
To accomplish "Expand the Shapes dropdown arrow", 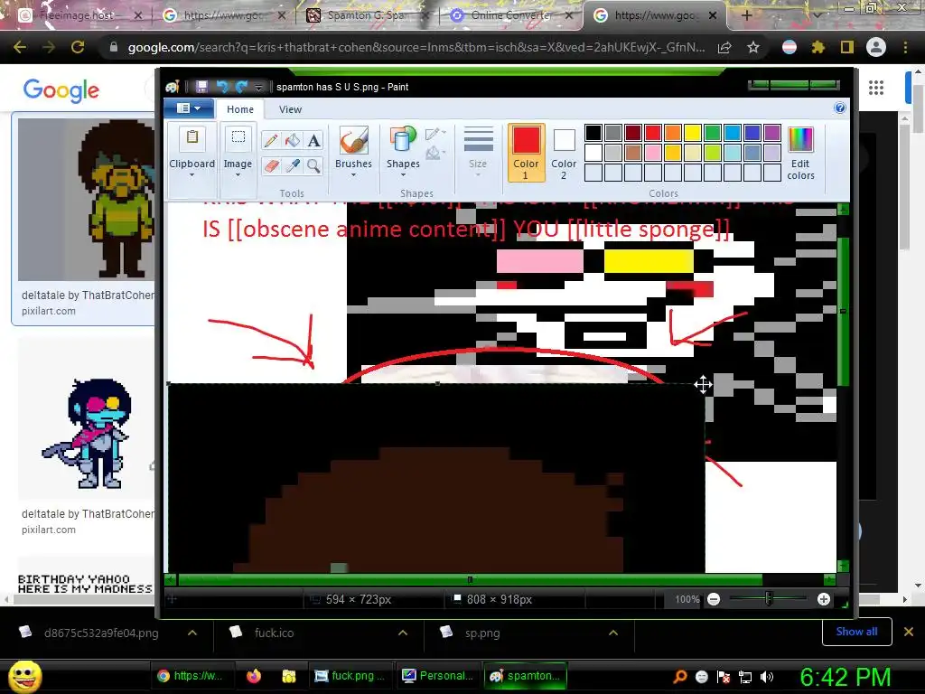I will point(403,175).
